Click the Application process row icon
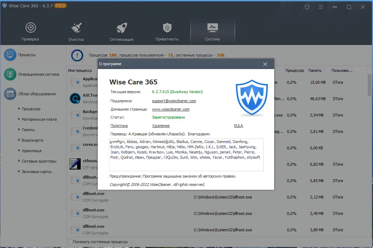 pos(75,82)
